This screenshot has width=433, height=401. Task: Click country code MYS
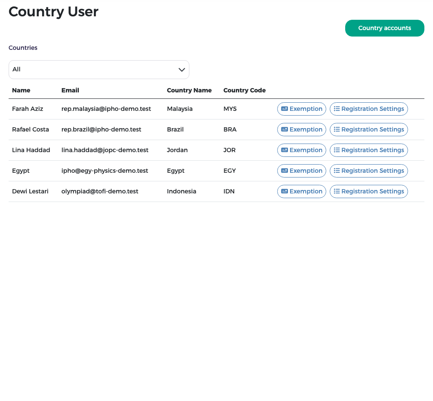[230, 109]
